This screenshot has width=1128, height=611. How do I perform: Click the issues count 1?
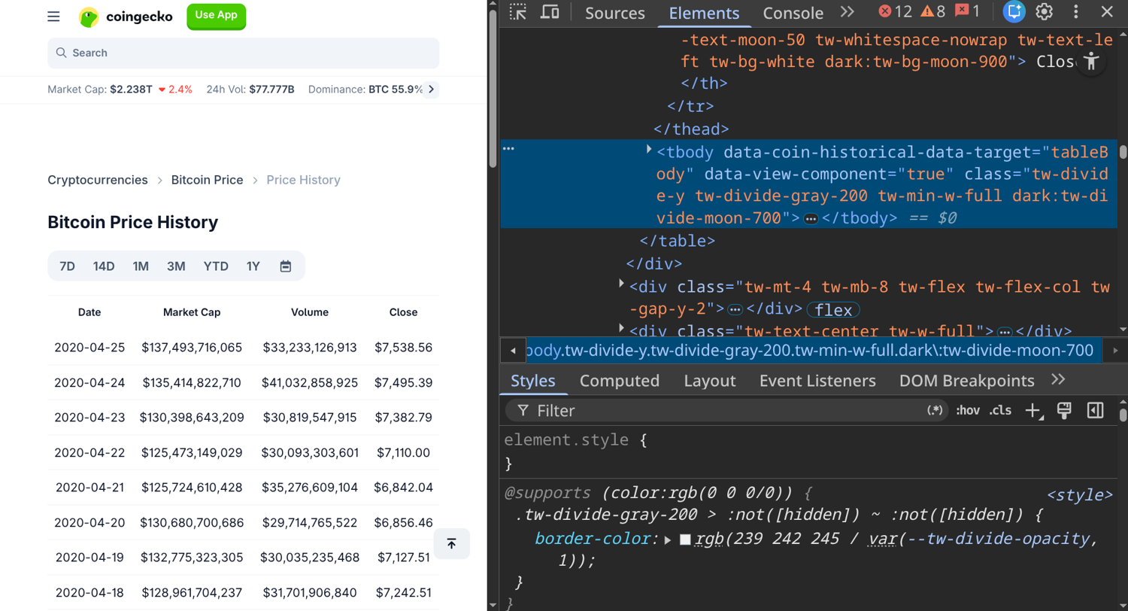click(967, 12)
